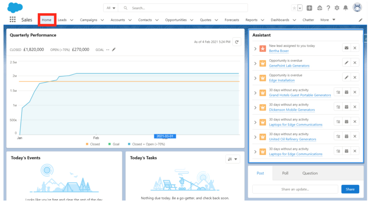Open Grand Hotels Guest Portable Generators link

300,95
